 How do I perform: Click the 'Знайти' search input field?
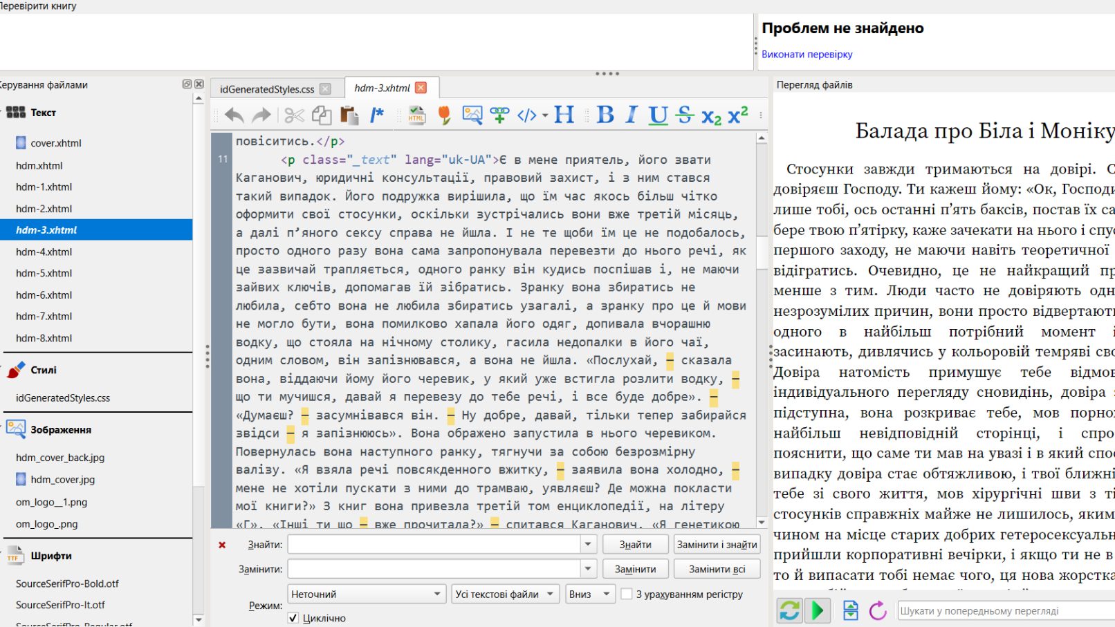tap(434, 545)
